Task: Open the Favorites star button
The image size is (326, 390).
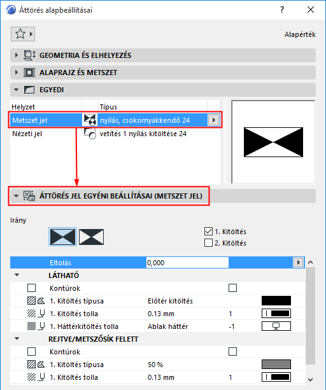Action: pos(23,34)
